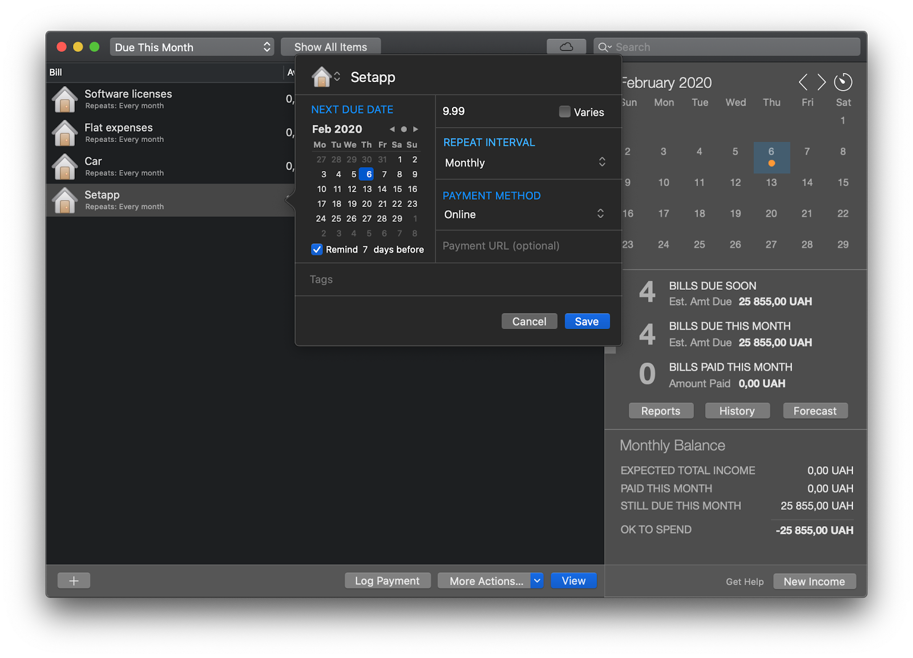
Task: Click the today dot in mini calendar
Action: (x=404, y=129)
